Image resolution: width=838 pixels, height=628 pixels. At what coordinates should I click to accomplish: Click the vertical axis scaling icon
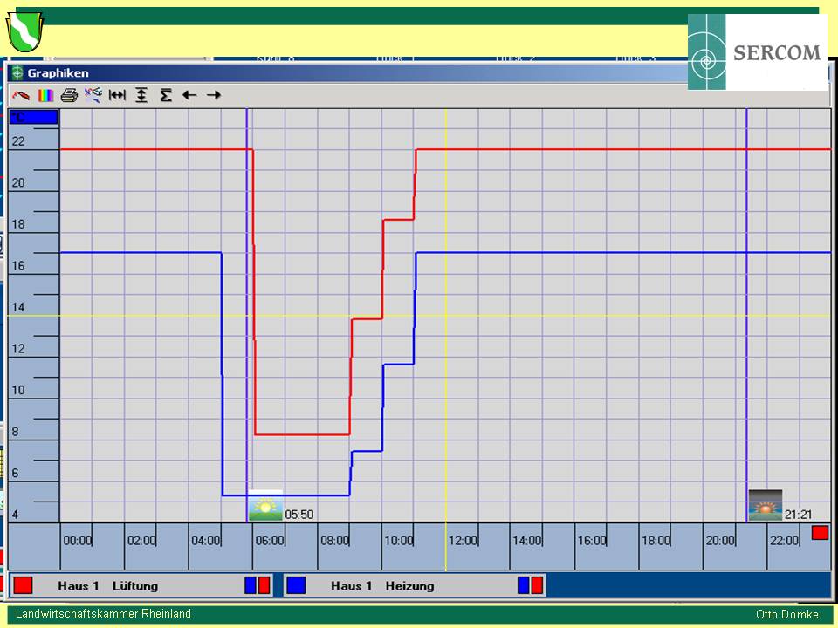click(141, 95)
